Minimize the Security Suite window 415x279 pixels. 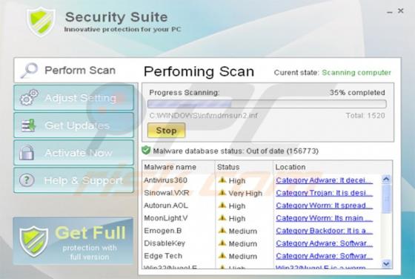(390, 12)
